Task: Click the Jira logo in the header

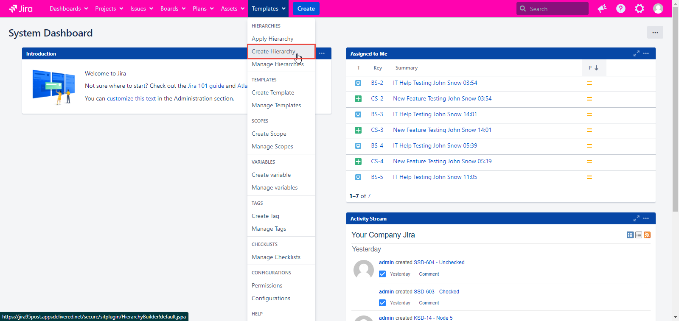Action: tap(21, 8)
